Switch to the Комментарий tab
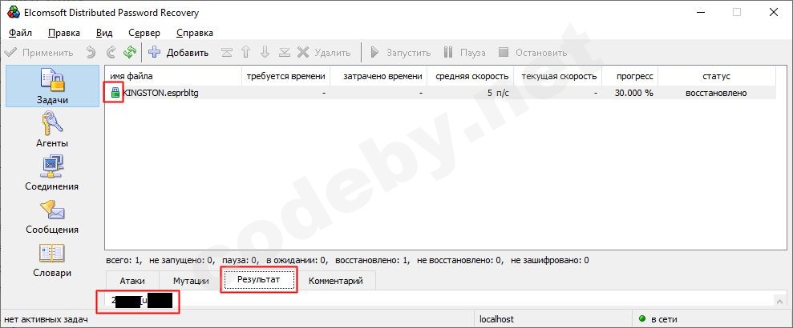 pyautogui.click(x=336, y=281)
